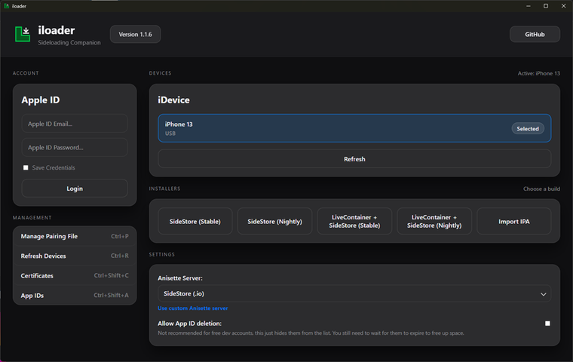Screen dimensions: 573x362
Task: Focus the Apple ID Password field
Action: pos(75,147)
